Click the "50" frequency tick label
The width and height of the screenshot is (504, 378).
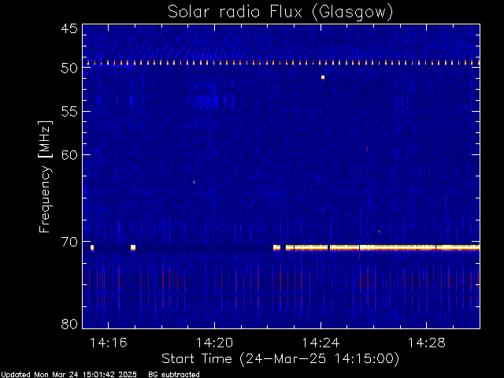[69, 68]
